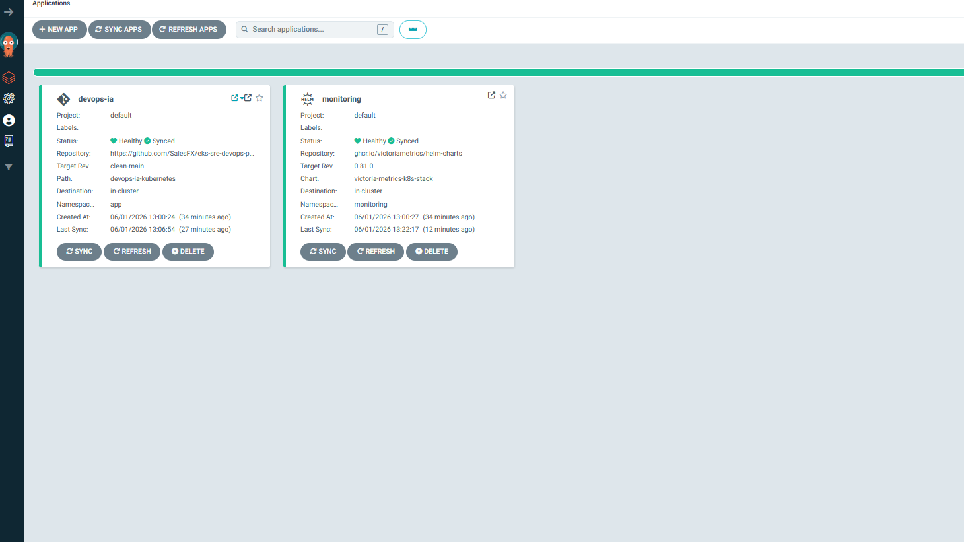The height and width of the screenshot is (542, 964).
Task: Sync the monitoring application
Action: (323, 252)
